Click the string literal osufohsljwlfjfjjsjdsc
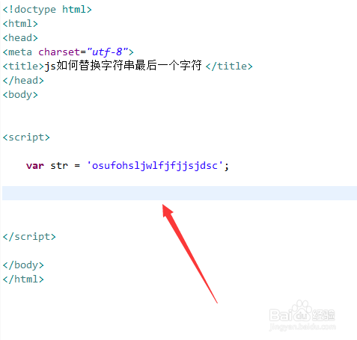 (154, 166)
